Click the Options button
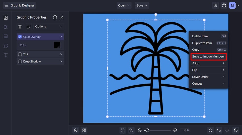 point(48,26)
